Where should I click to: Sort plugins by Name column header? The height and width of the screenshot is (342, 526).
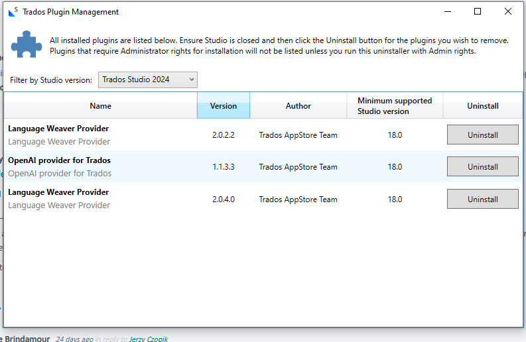pos(100,106)
